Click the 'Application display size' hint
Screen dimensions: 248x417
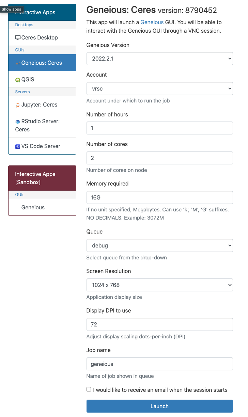tap(114, 297)
